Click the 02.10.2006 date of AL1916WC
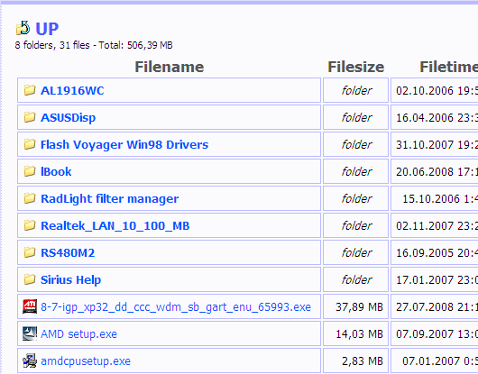The height and width of the screenshot is (374, 478). coord(437,90)
